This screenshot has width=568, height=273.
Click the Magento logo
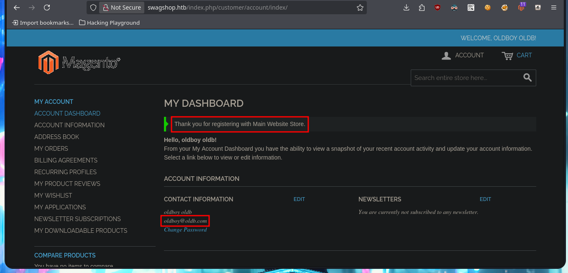click(79, 62)
